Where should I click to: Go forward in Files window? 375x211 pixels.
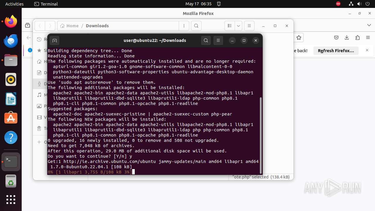point(50,26)
